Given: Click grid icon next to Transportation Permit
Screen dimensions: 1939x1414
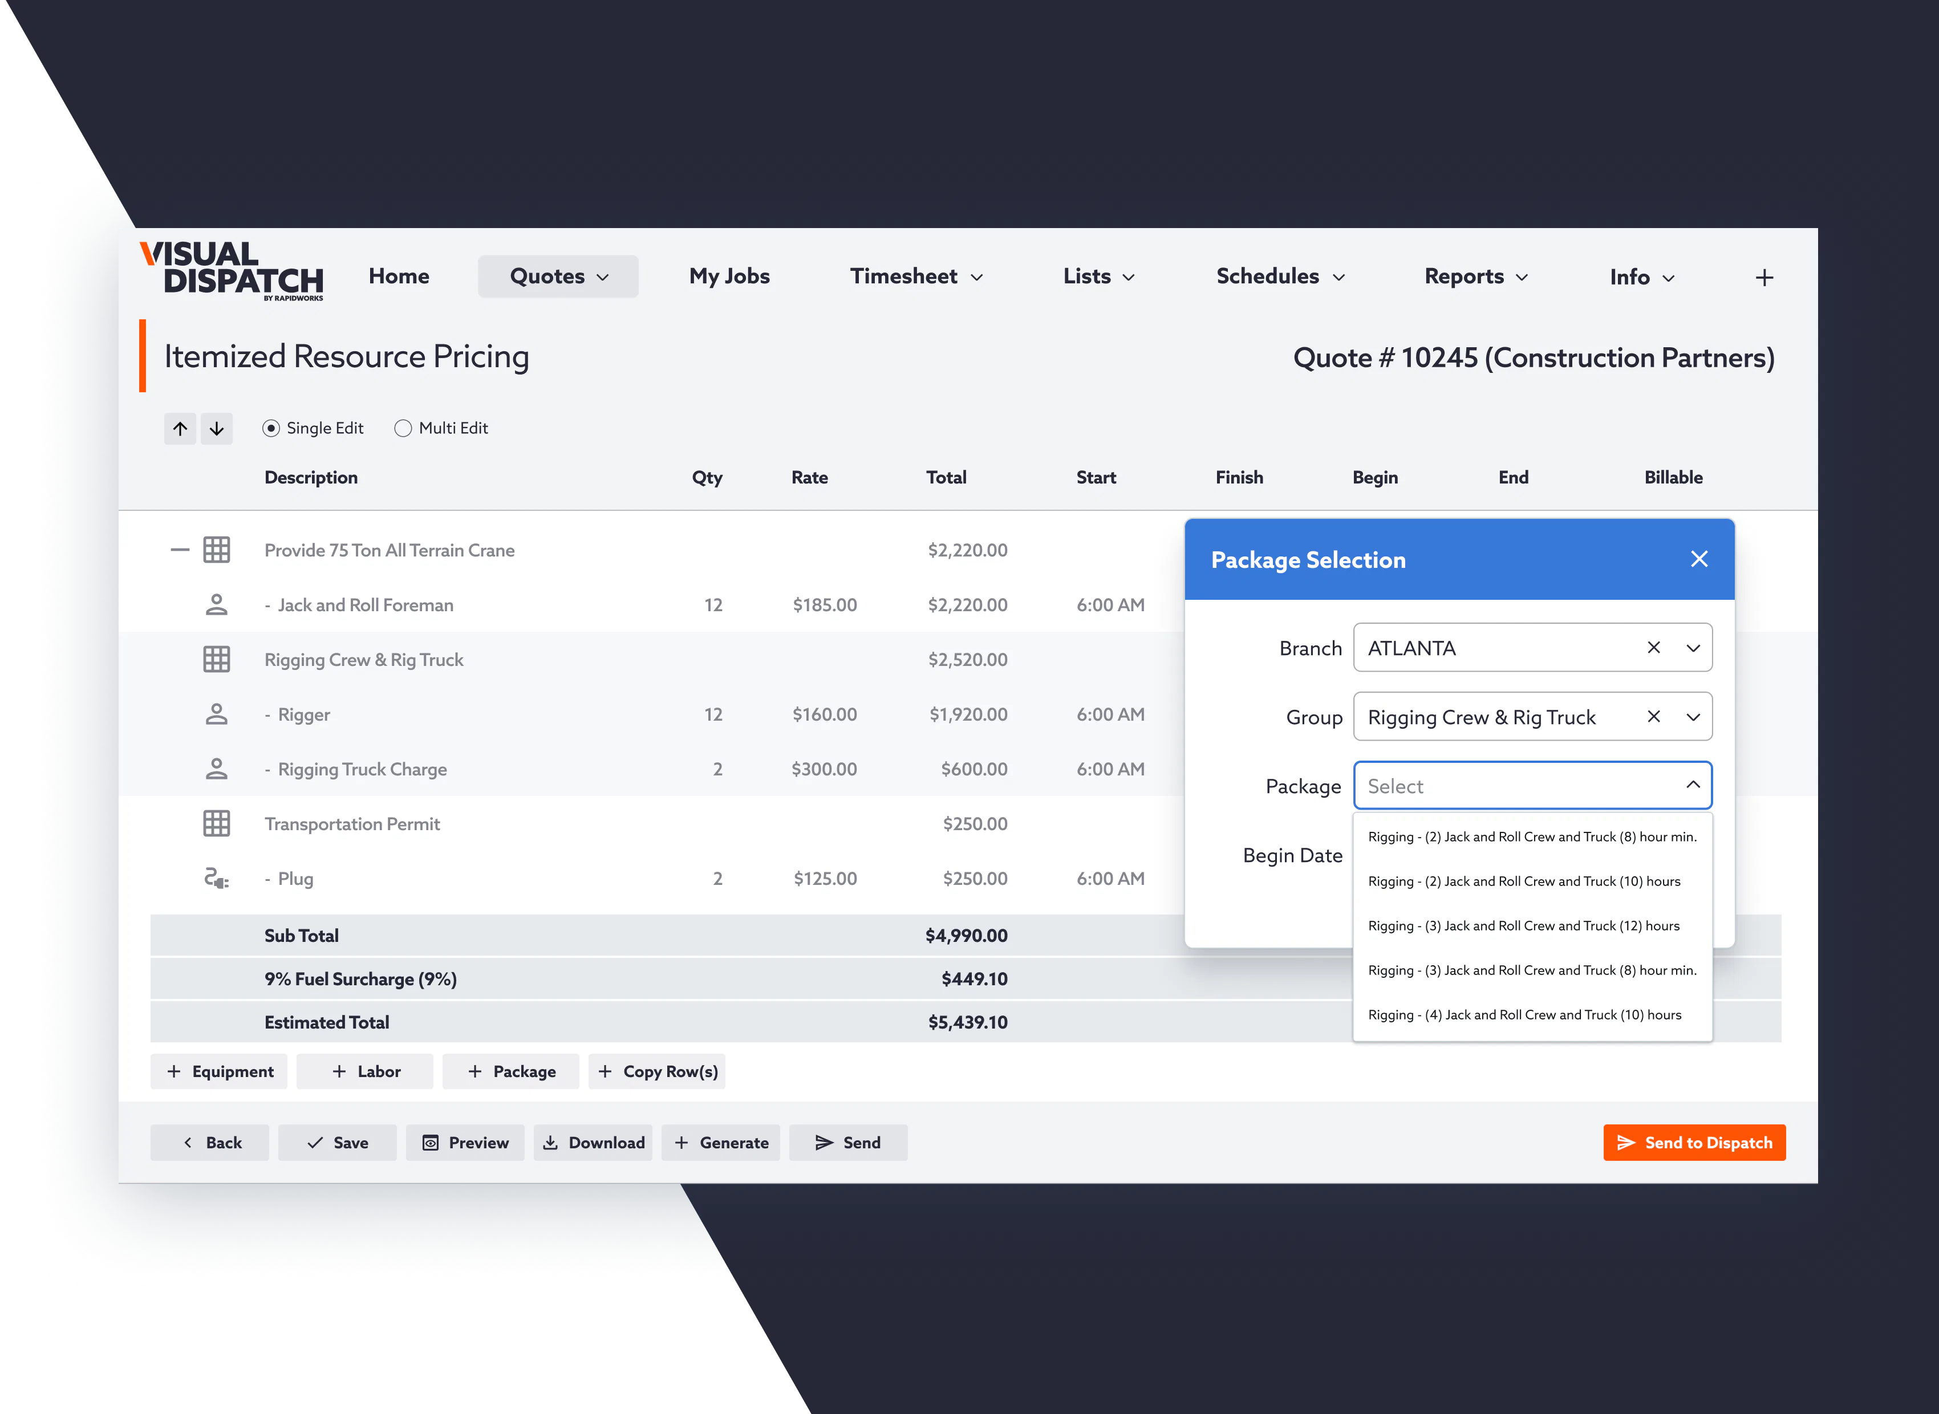Looking at the screenshot, I should tap(217, 823).
